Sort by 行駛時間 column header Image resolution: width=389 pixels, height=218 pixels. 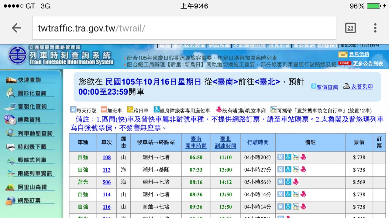pyautogui.click(x=258, y=143)
